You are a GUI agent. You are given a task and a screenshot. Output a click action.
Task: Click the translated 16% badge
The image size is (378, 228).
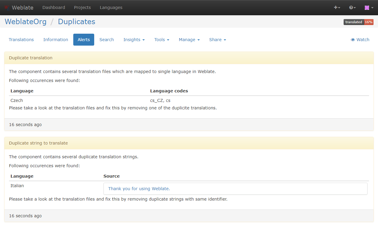coord(359,22)
